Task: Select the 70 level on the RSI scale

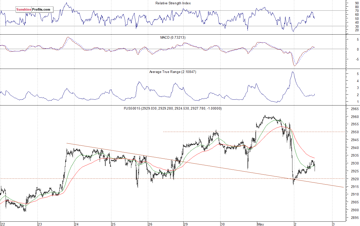Action: 357,11
